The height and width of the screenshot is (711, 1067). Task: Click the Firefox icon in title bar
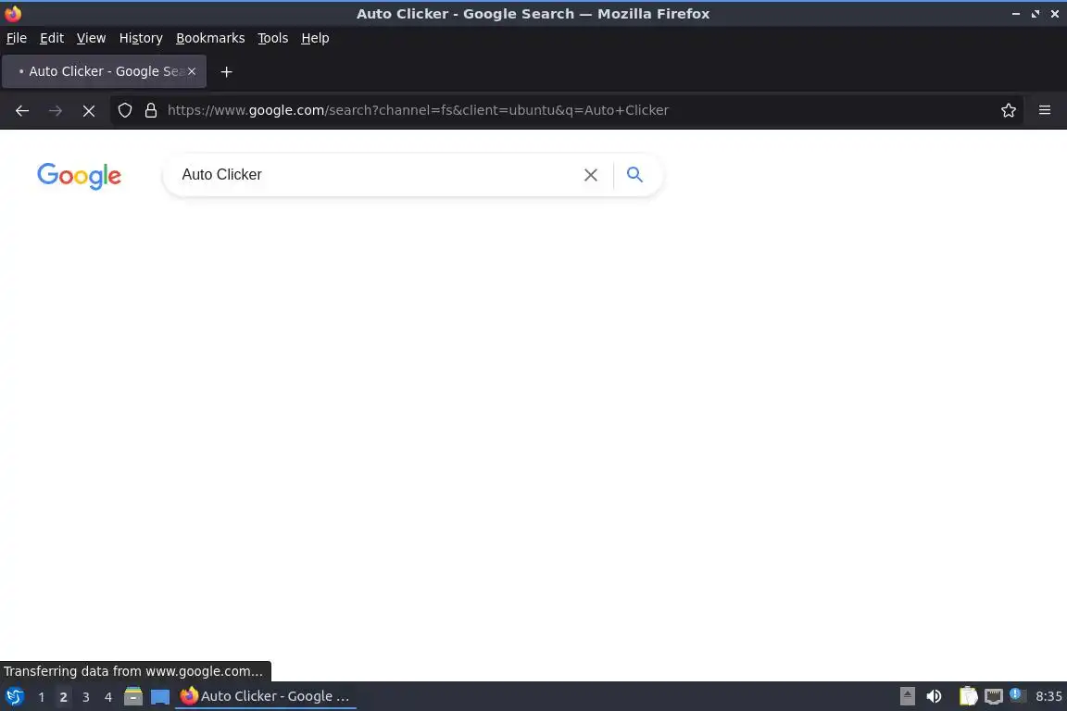(13, 14)
